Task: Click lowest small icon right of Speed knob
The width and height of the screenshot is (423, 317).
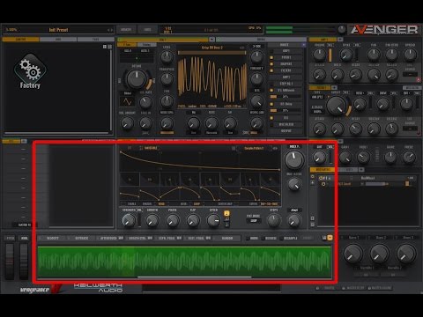Action: coord(226,225)
